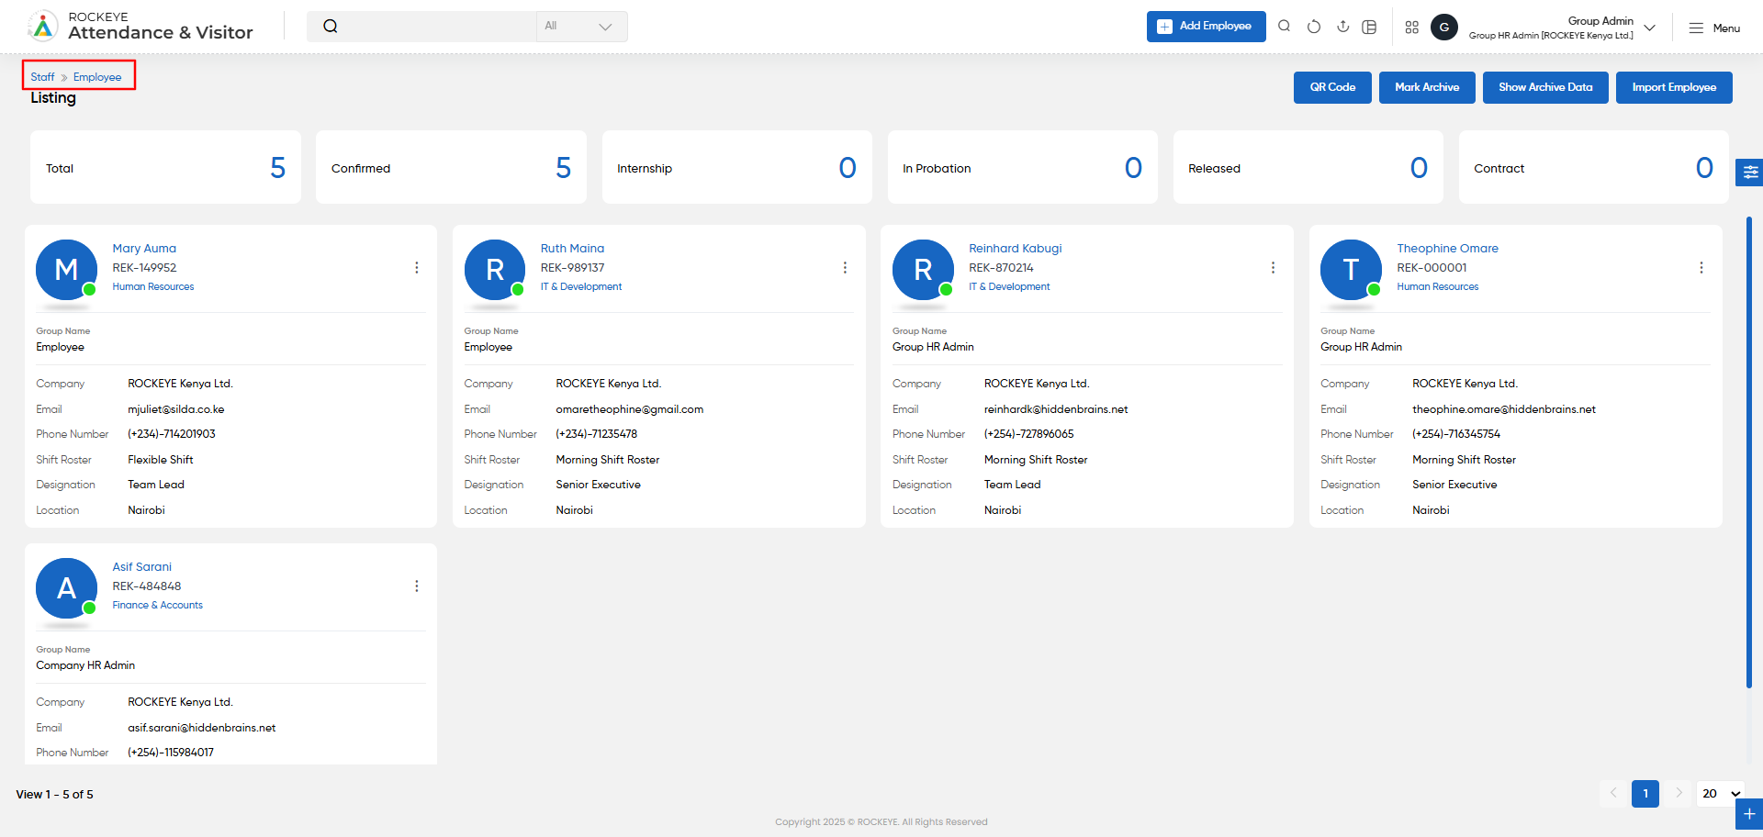This screenshot has width=1763, height=837.
Task: Click the Menu label in header
Action: point(1726,28)
